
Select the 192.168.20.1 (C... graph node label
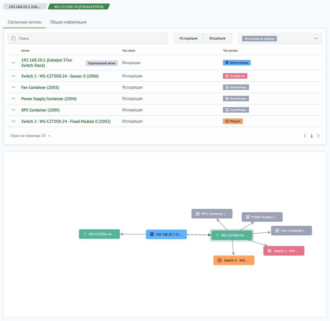[x=169, y=234]
